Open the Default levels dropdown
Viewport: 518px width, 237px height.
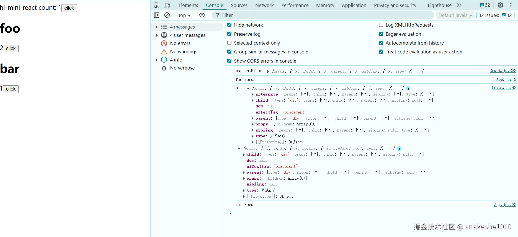coord(455,15)
